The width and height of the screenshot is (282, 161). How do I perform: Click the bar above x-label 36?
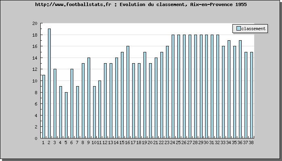coord(240,89)
